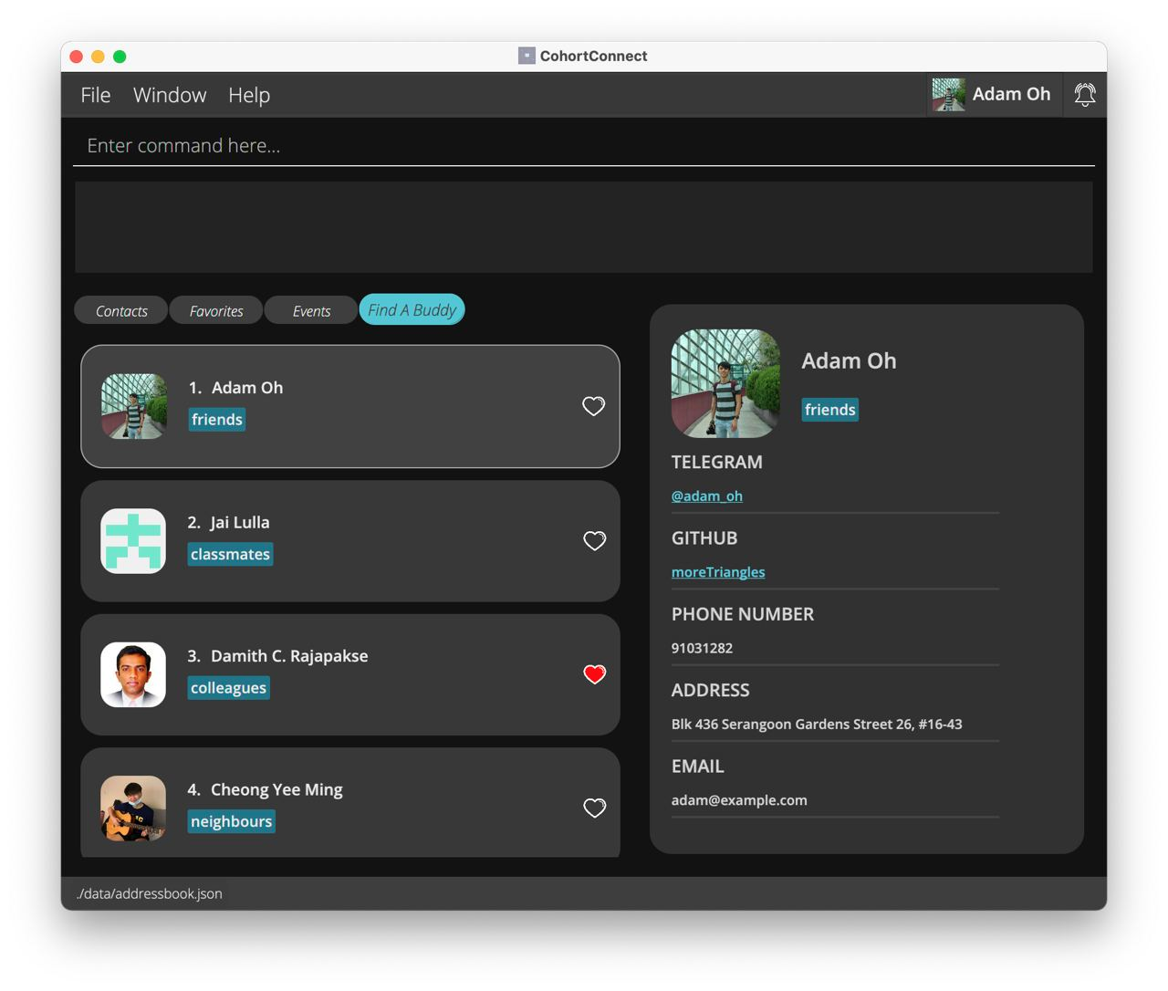Image resolution: width=1168 pixels, height=991 pixels.
Task: Click the notification bell icon
Action: pos(1085,94)
